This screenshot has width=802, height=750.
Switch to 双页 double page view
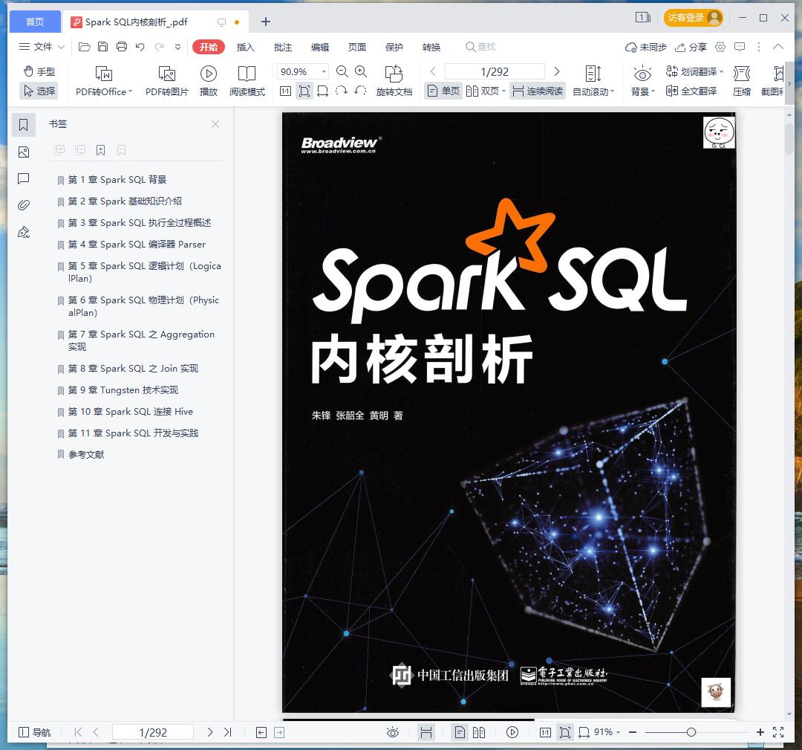pos(486,91)
